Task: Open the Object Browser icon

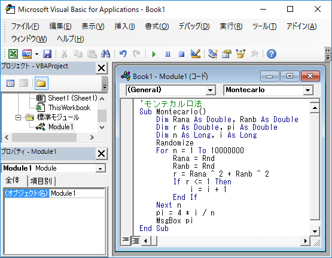Action: (240, 54)
